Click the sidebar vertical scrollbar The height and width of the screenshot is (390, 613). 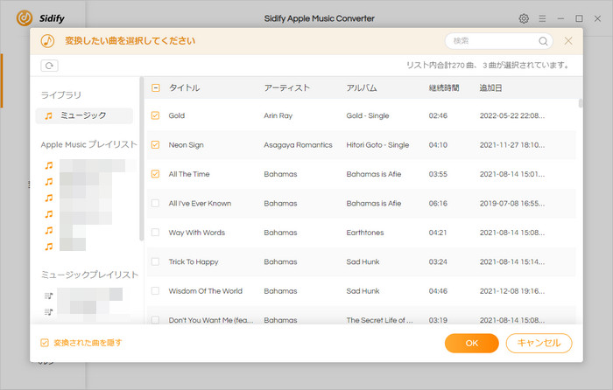tap(142, 158)
